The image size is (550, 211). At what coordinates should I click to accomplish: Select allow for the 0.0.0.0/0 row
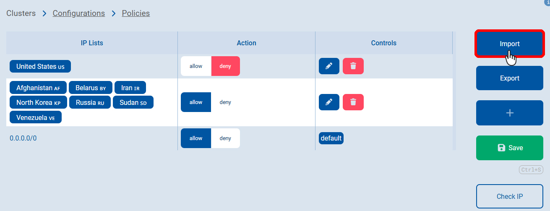(x=196, y=138)
